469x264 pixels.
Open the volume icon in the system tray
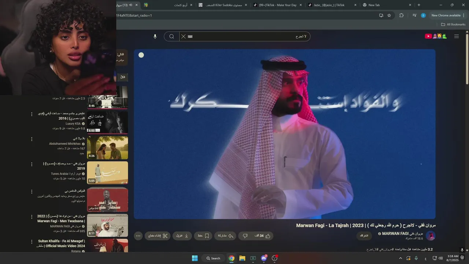(x=440, y=258)
